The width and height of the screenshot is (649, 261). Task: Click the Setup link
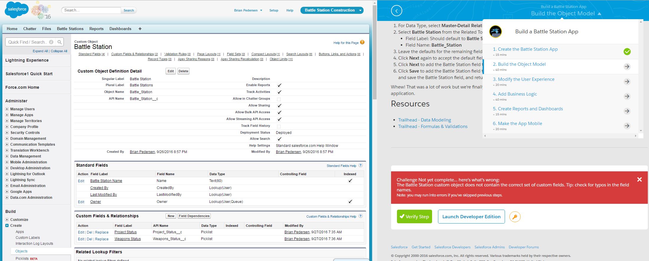pyautogui.click(x=274, y=10)
